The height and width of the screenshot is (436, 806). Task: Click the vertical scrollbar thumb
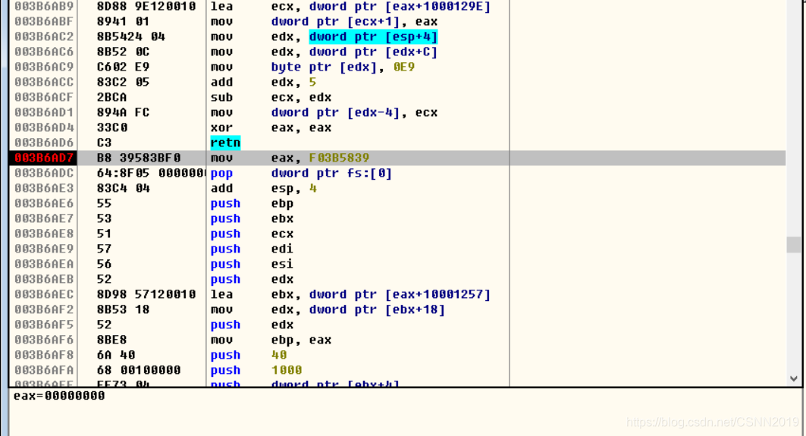click(x=794, y=245)
